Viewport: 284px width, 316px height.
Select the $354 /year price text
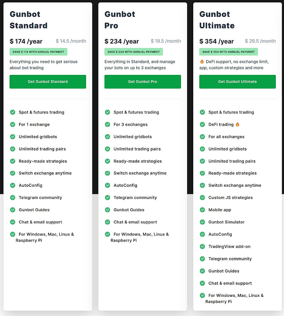[216, 41]
